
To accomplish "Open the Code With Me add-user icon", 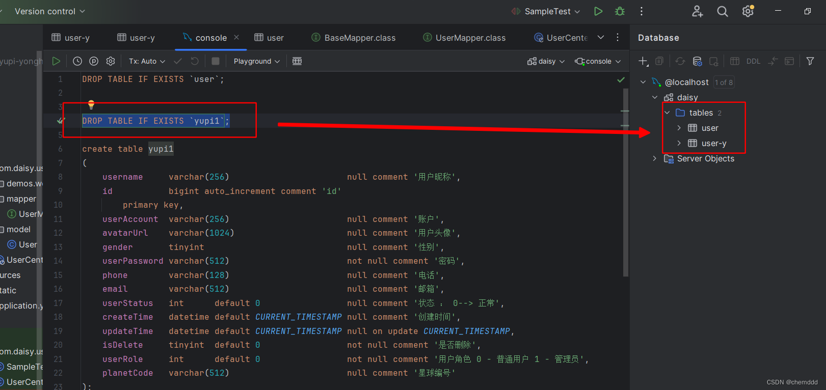I will pos(698,11).
